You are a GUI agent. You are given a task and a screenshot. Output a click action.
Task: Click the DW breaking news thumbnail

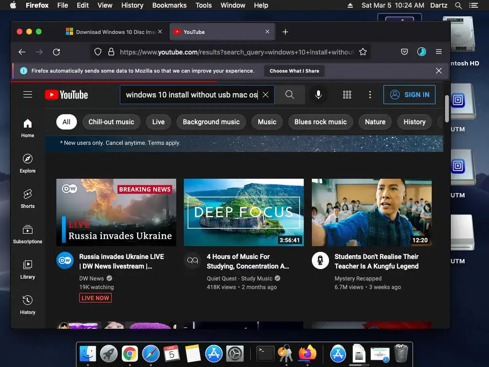[x=117, y=212]
